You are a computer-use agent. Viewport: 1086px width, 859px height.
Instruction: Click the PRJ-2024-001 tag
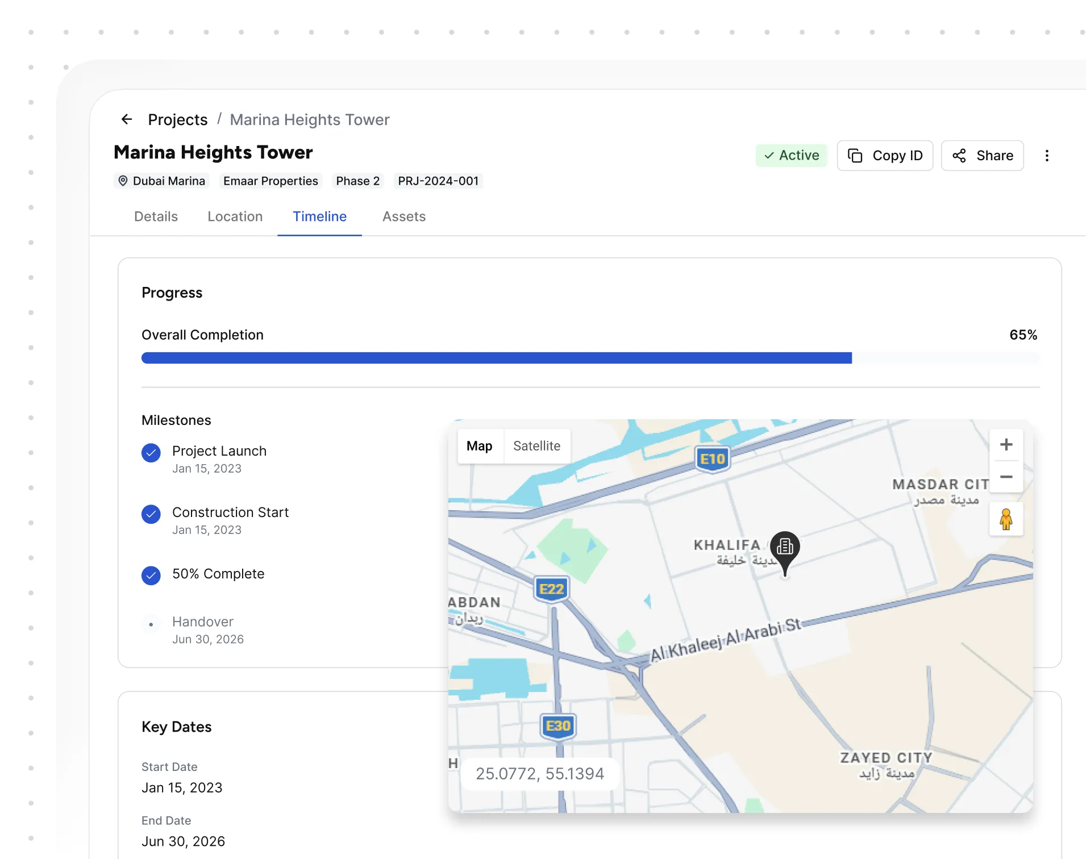click(x=438, y=181)
